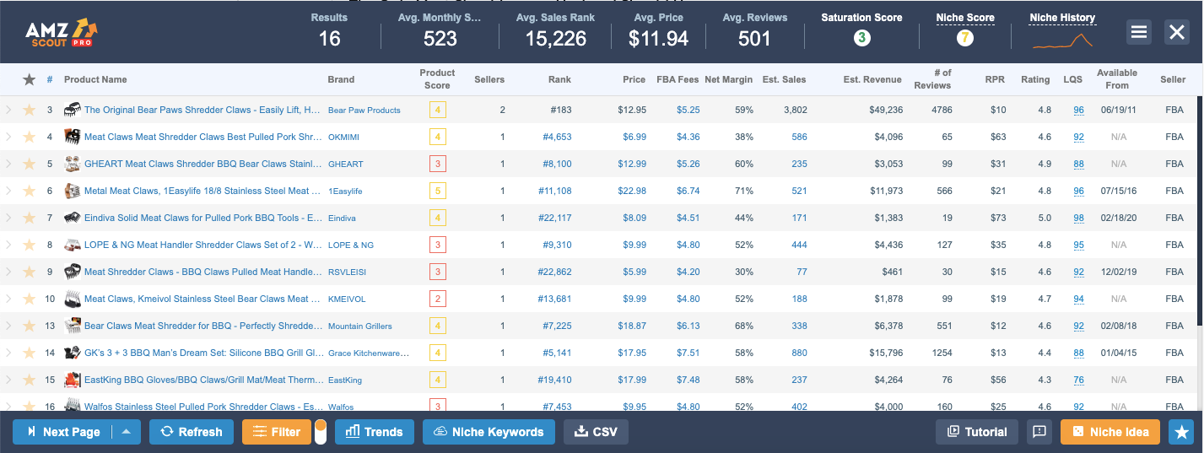Open the Tutorial
This screenshot has width=1204, height=453.
pos(977,432)
